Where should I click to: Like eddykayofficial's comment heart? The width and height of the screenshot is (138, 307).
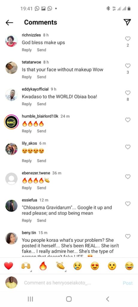(x=128, y=93)
